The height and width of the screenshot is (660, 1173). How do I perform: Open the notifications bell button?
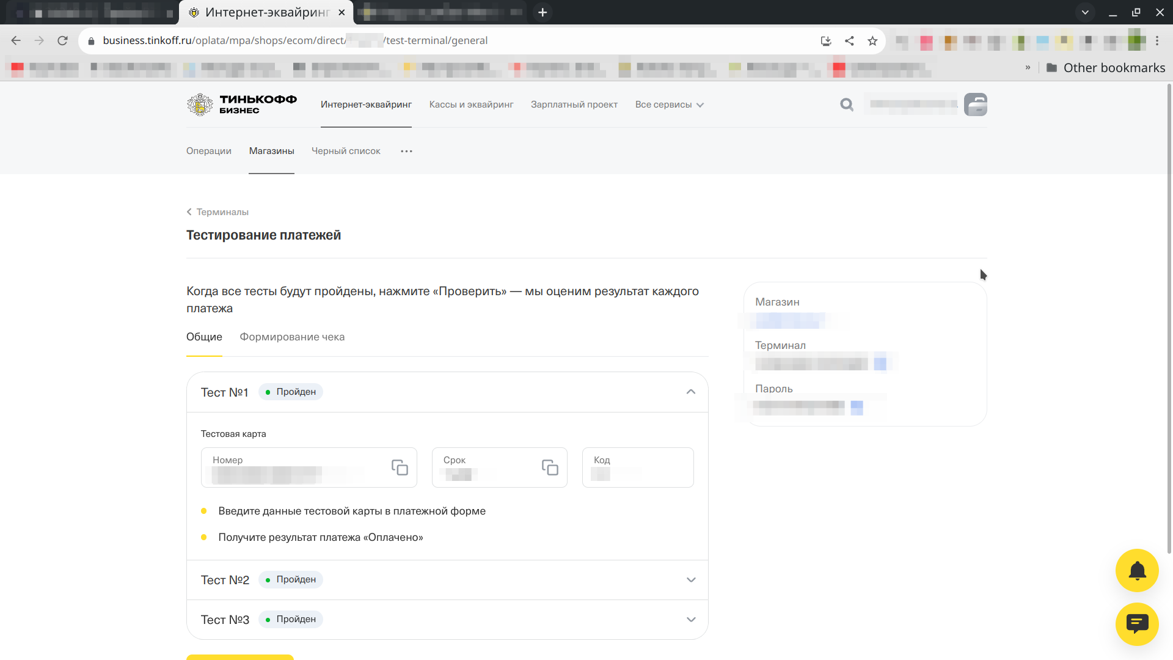pyautogui.click(x=1137, y=571)
